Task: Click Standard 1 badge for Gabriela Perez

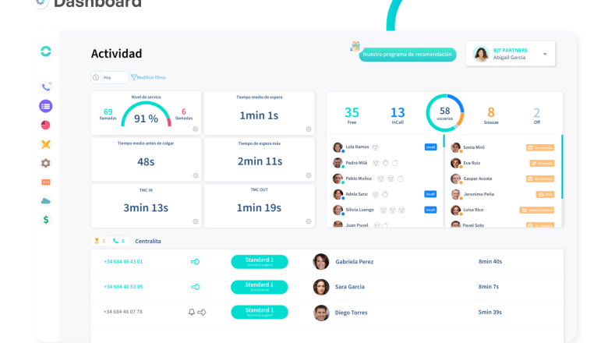Action: (260, 262)
